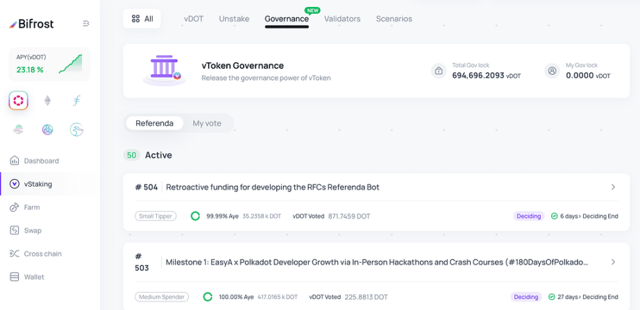Viewport: 640px width, 310px height.
Task: Click the clock icon on referendum 504
Action: (555, 216)
